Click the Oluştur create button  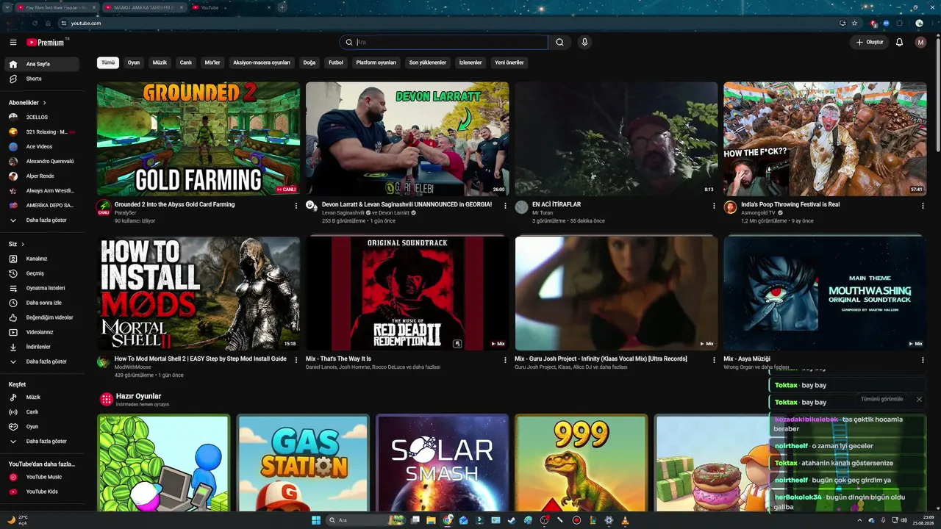point(870,43)
